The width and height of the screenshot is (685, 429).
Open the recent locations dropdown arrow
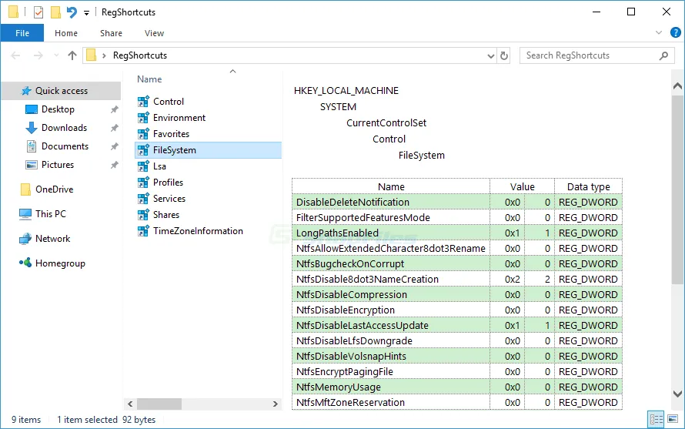[56, 55]
